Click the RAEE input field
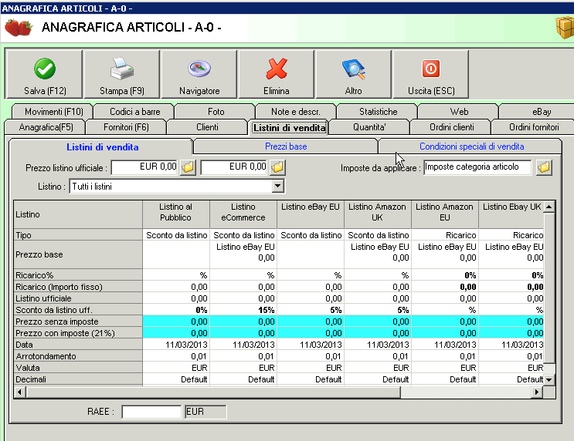Viewport: 574px width, 441px height. point(151,412)
